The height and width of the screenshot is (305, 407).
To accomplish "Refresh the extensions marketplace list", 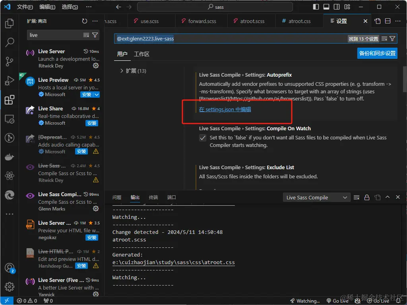I will coord(85,21).
